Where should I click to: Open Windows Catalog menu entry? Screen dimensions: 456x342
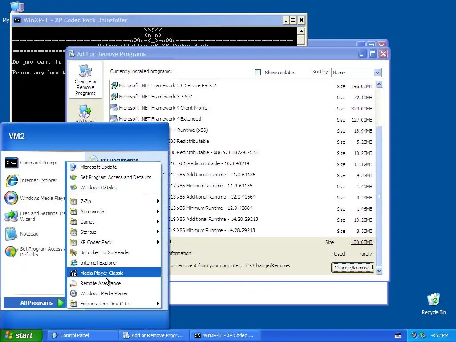click(114, 187)
